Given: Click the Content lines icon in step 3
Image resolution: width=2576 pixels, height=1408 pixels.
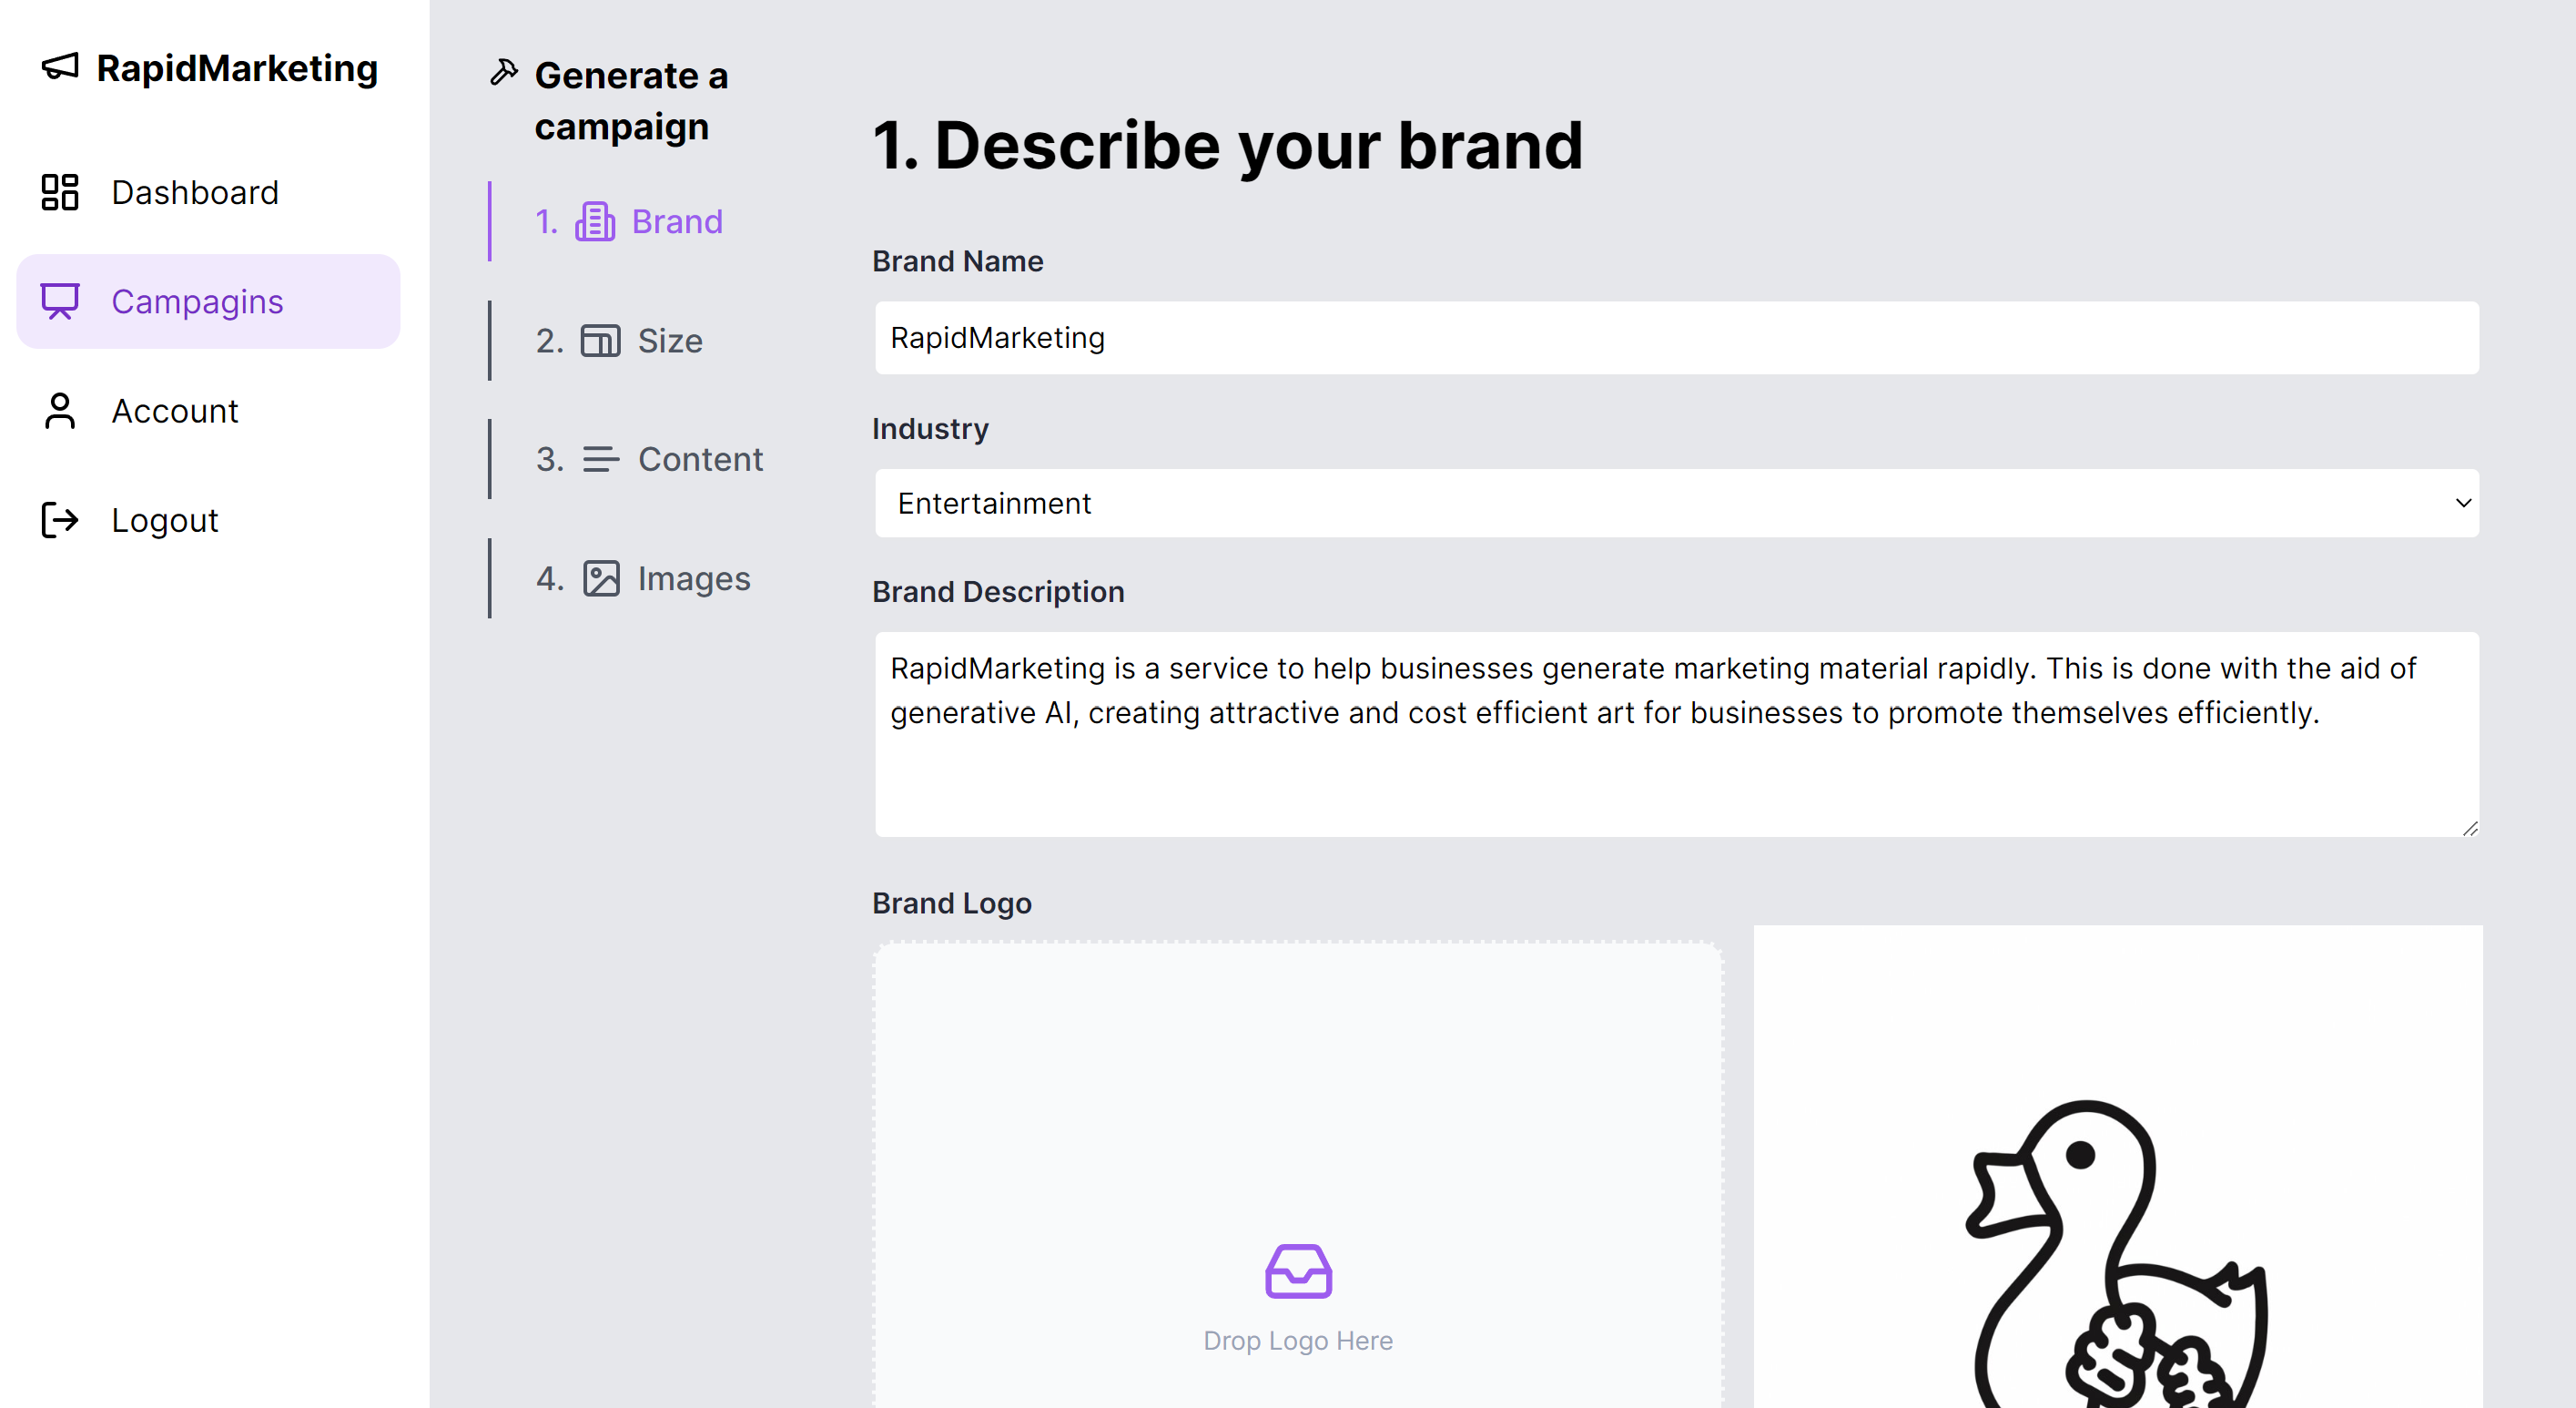Looking at the screenshot, I should (x=601, y=459).
